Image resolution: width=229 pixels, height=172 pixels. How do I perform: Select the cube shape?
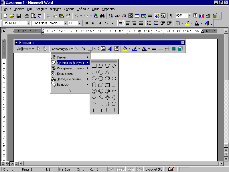(x=101, y=85)
